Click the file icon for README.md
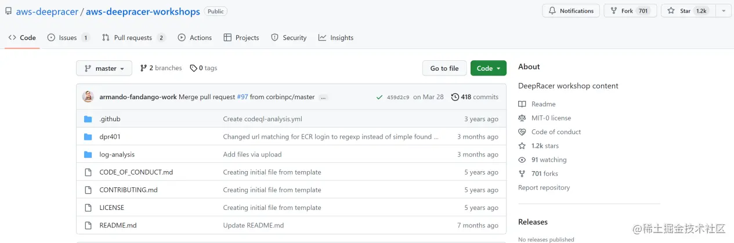The image size is (734, 243). 88,225
